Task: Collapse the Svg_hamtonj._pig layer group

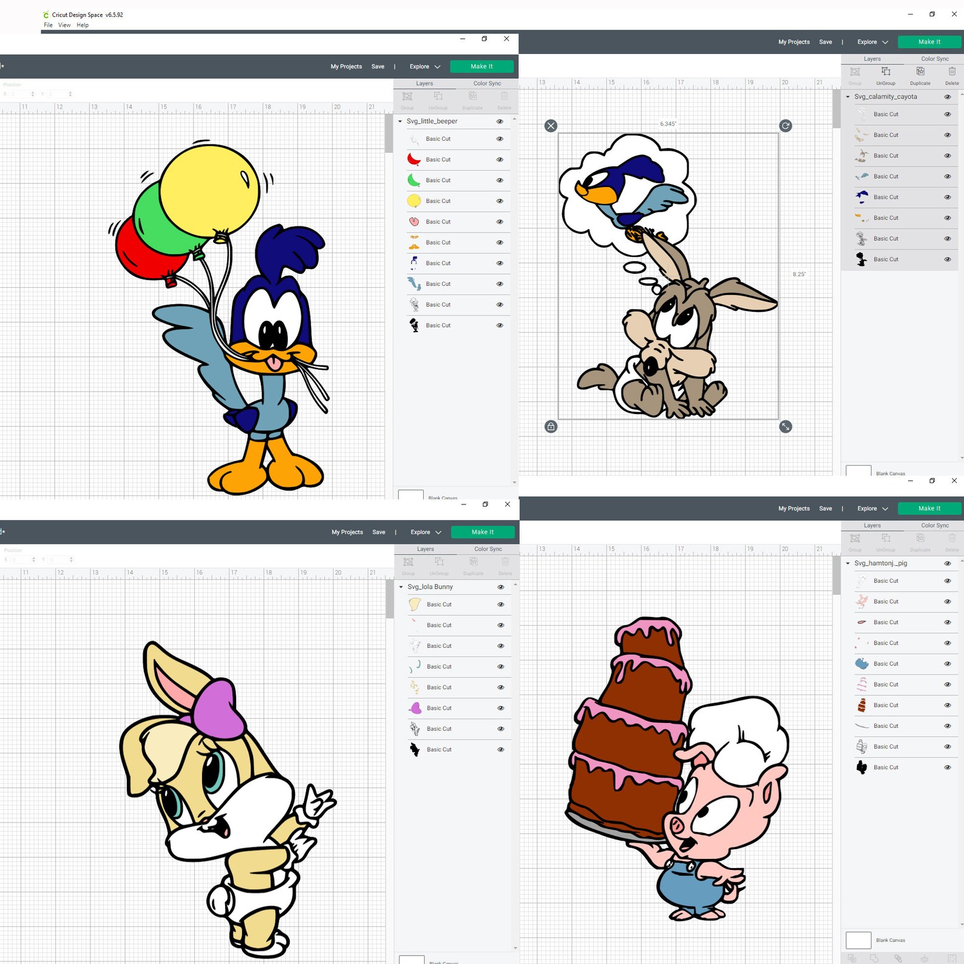Action: pyautogui.click(x=848, y=563)
